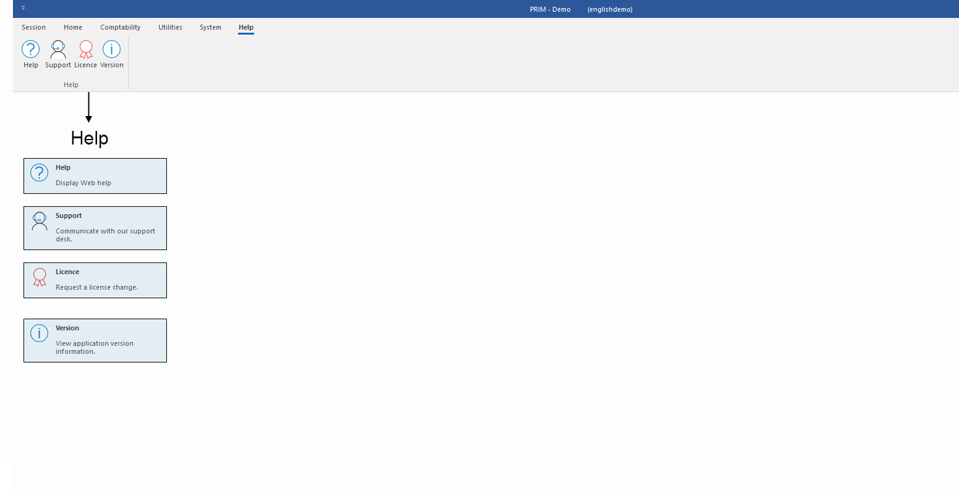
Task: Click the headset icon in the Support card
Action: (x=40, y=221)
